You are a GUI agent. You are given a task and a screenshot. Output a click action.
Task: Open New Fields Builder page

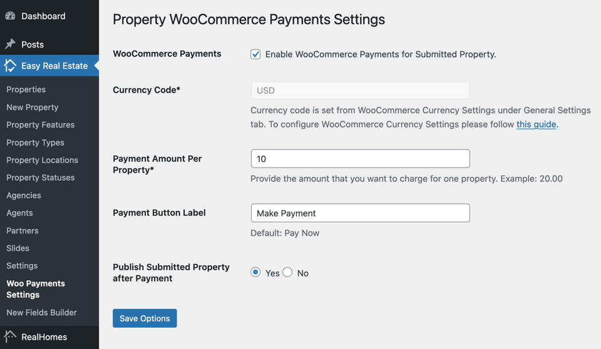pos(42,313)
